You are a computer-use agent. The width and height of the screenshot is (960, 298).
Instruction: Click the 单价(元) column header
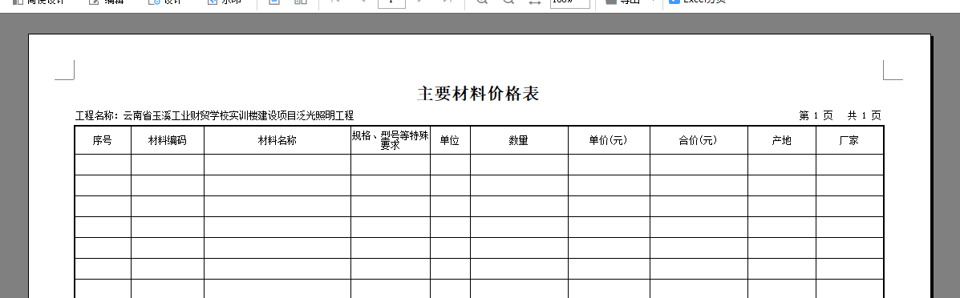click(609, 140)
